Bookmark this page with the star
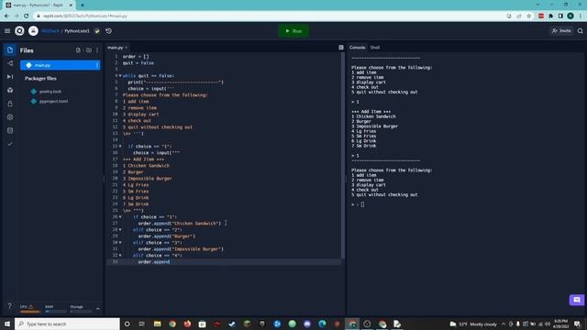 tap(528, 16)
